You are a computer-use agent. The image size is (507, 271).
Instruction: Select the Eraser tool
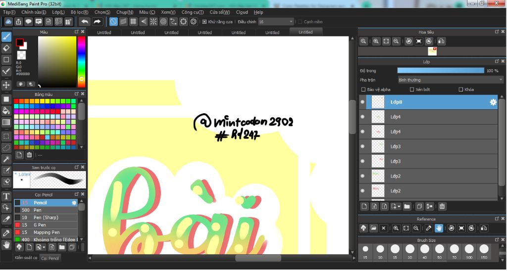click(x=6, y=48)
